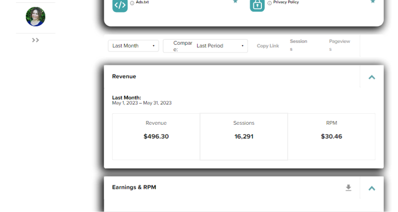This screenshot has height=212, width=398.
Task: Click the Copy Link button
Action: coord(268,46)
